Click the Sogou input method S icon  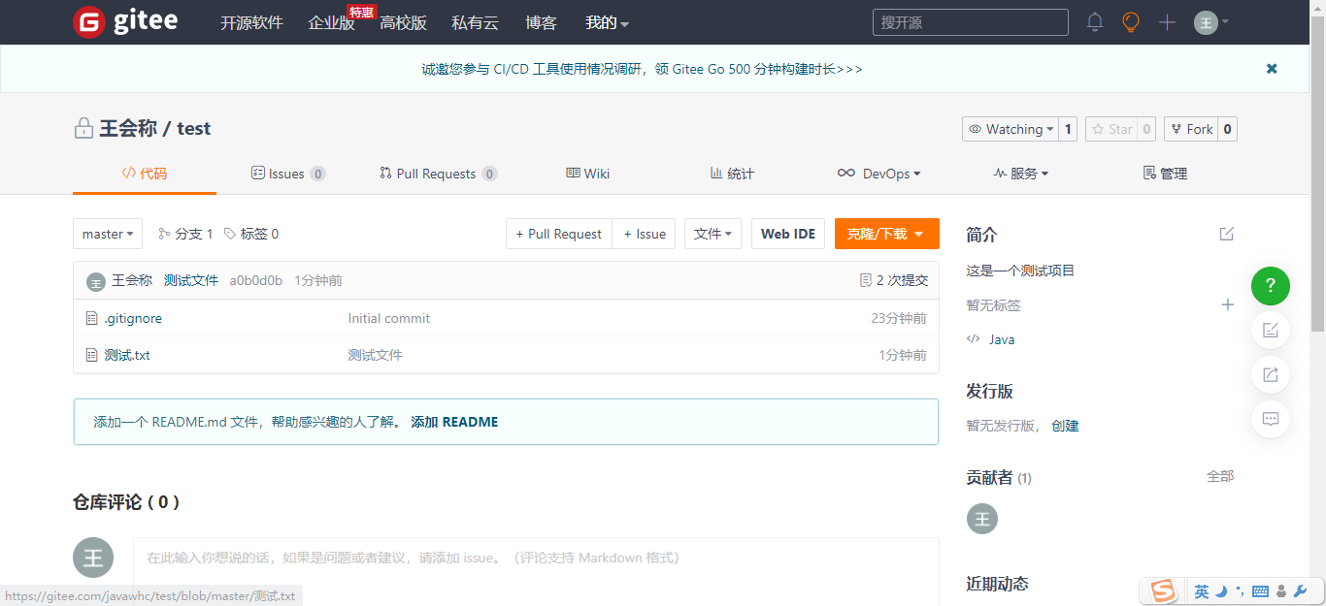pos(1163,590)
